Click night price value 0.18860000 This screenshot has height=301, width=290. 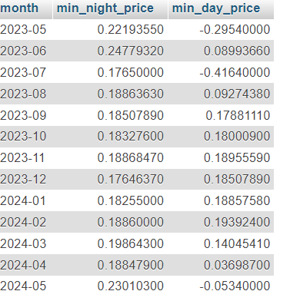pyautogui.click(x=131, y=222)
